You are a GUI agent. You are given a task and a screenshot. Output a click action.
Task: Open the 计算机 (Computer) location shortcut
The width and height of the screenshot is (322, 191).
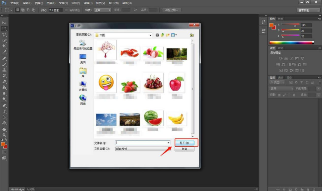click(x=83, y=86)
